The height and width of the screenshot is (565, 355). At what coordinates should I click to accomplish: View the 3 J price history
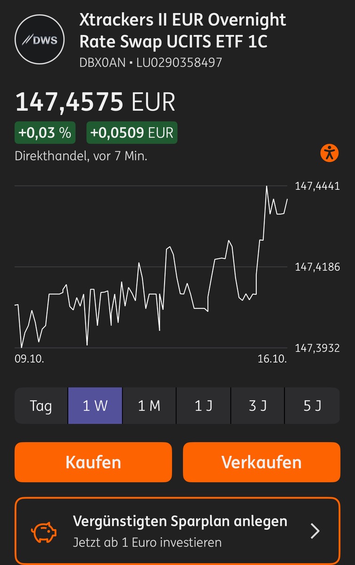click(x=258, y=406)
